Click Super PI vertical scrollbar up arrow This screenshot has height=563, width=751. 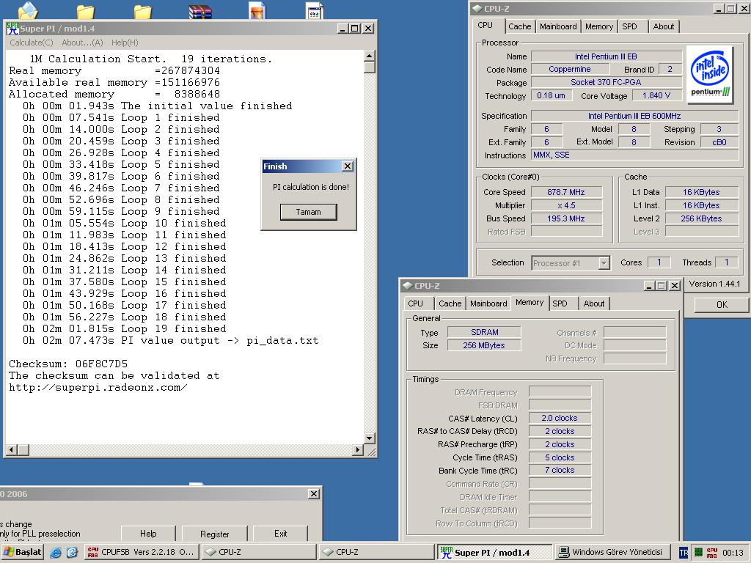[370, 56]
